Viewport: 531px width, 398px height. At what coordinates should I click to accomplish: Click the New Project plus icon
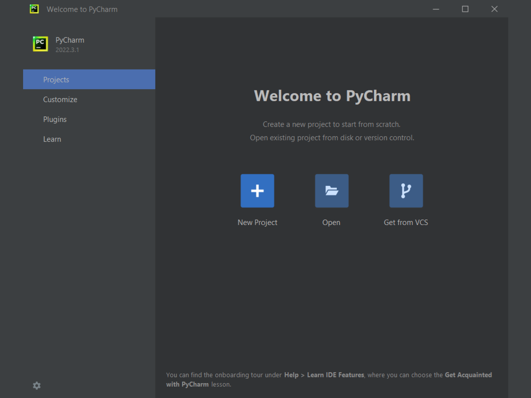point(257,191)
